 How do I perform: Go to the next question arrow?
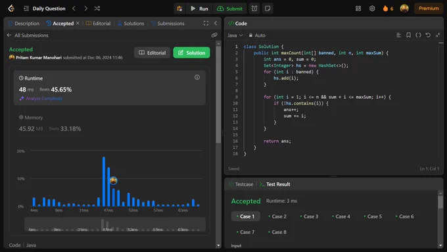(x=85, y=9)
